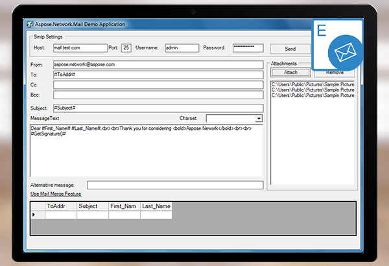Focus the Host field containing mail.test.com

[80, 48]
